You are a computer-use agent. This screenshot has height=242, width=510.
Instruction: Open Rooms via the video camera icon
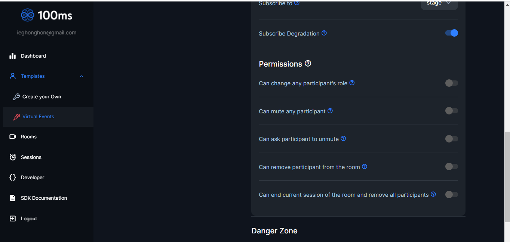point(12,137)
